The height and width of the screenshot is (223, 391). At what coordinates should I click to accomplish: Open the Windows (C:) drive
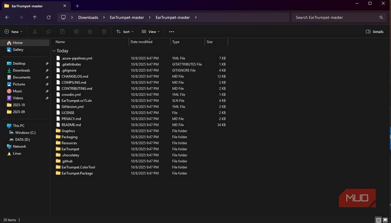click(x=25, y=132)
